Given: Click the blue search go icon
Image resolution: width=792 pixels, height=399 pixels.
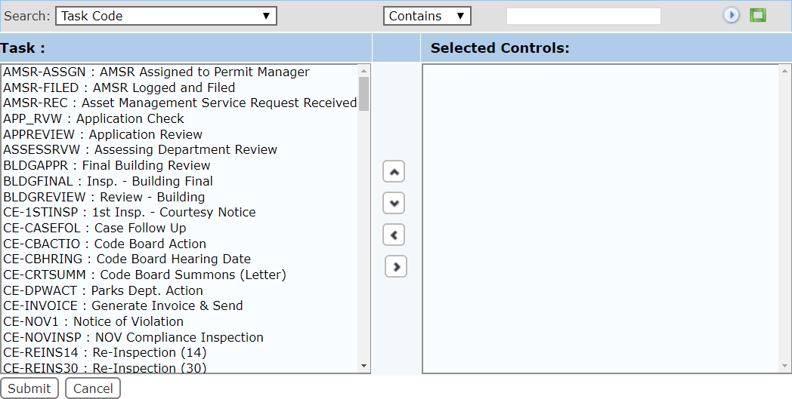Looking at the screenshot, I should pyautogui.click(x=731, y=15).
